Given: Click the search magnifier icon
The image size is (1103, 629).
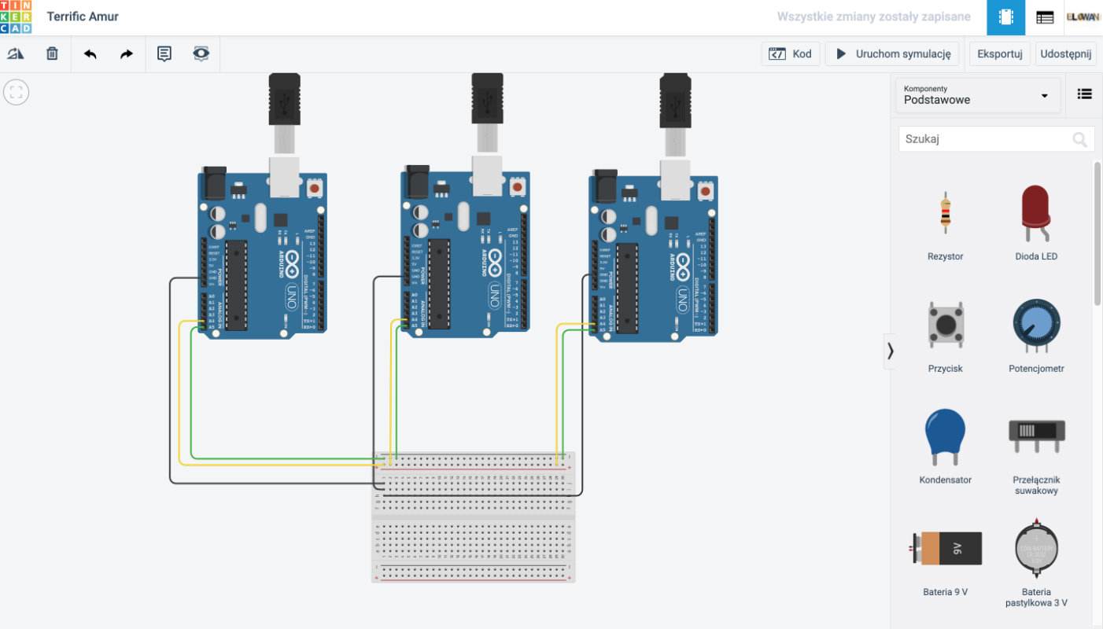Looking at the screenshot, I should (x=1081, y=139).
